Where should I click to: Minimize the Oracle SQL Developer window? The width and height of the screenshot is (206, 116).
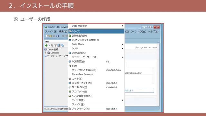(x=144, y=27)
